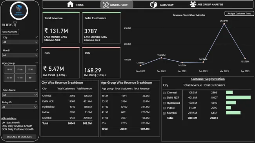Click the 65+ row in Age Group table
255x143 pixels.
[126, 123]
